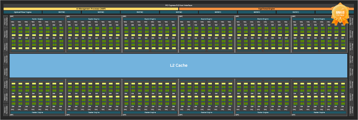Click the bottom-left Memory Controller block
The height and width of the screenshot is (120, 358).
(6, 110)
